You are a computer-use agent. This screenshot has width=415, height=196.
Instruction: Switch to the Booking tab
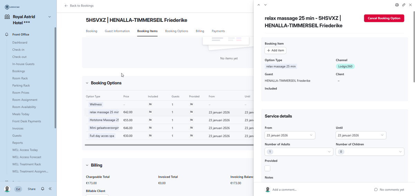point(92,31)
